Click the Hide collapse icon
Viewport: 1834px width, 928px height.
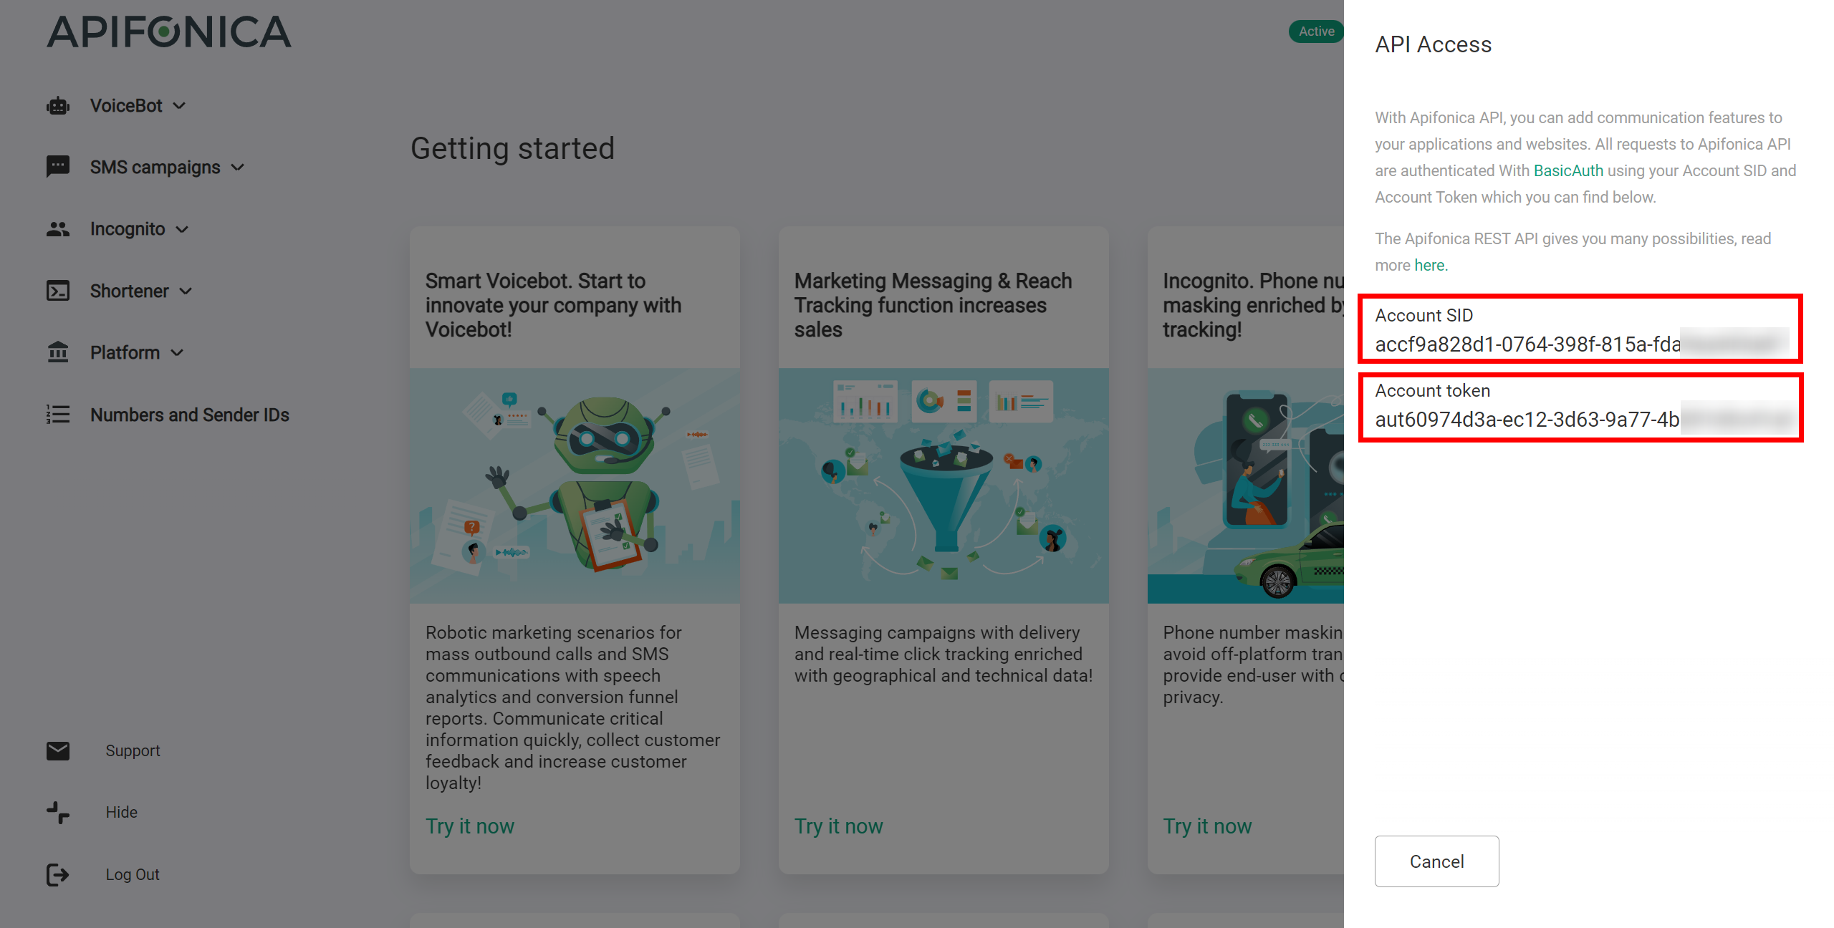58,812
